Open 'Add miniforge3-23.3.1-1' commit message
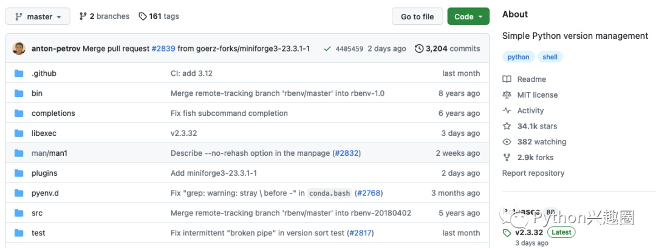Viewport: 656px width, 248px height. click(x=214, y=173)
